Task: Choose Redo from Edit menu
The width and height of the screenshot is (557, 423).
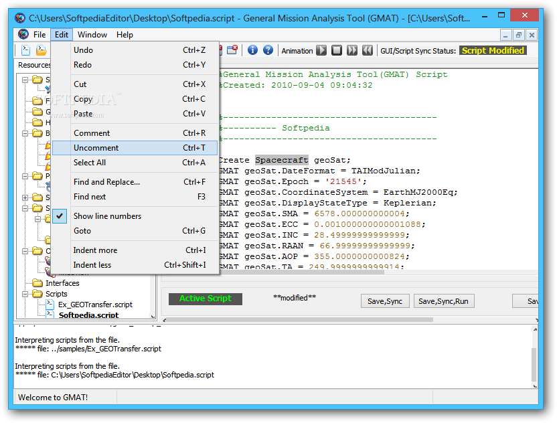Action: [x=135, y=65]
